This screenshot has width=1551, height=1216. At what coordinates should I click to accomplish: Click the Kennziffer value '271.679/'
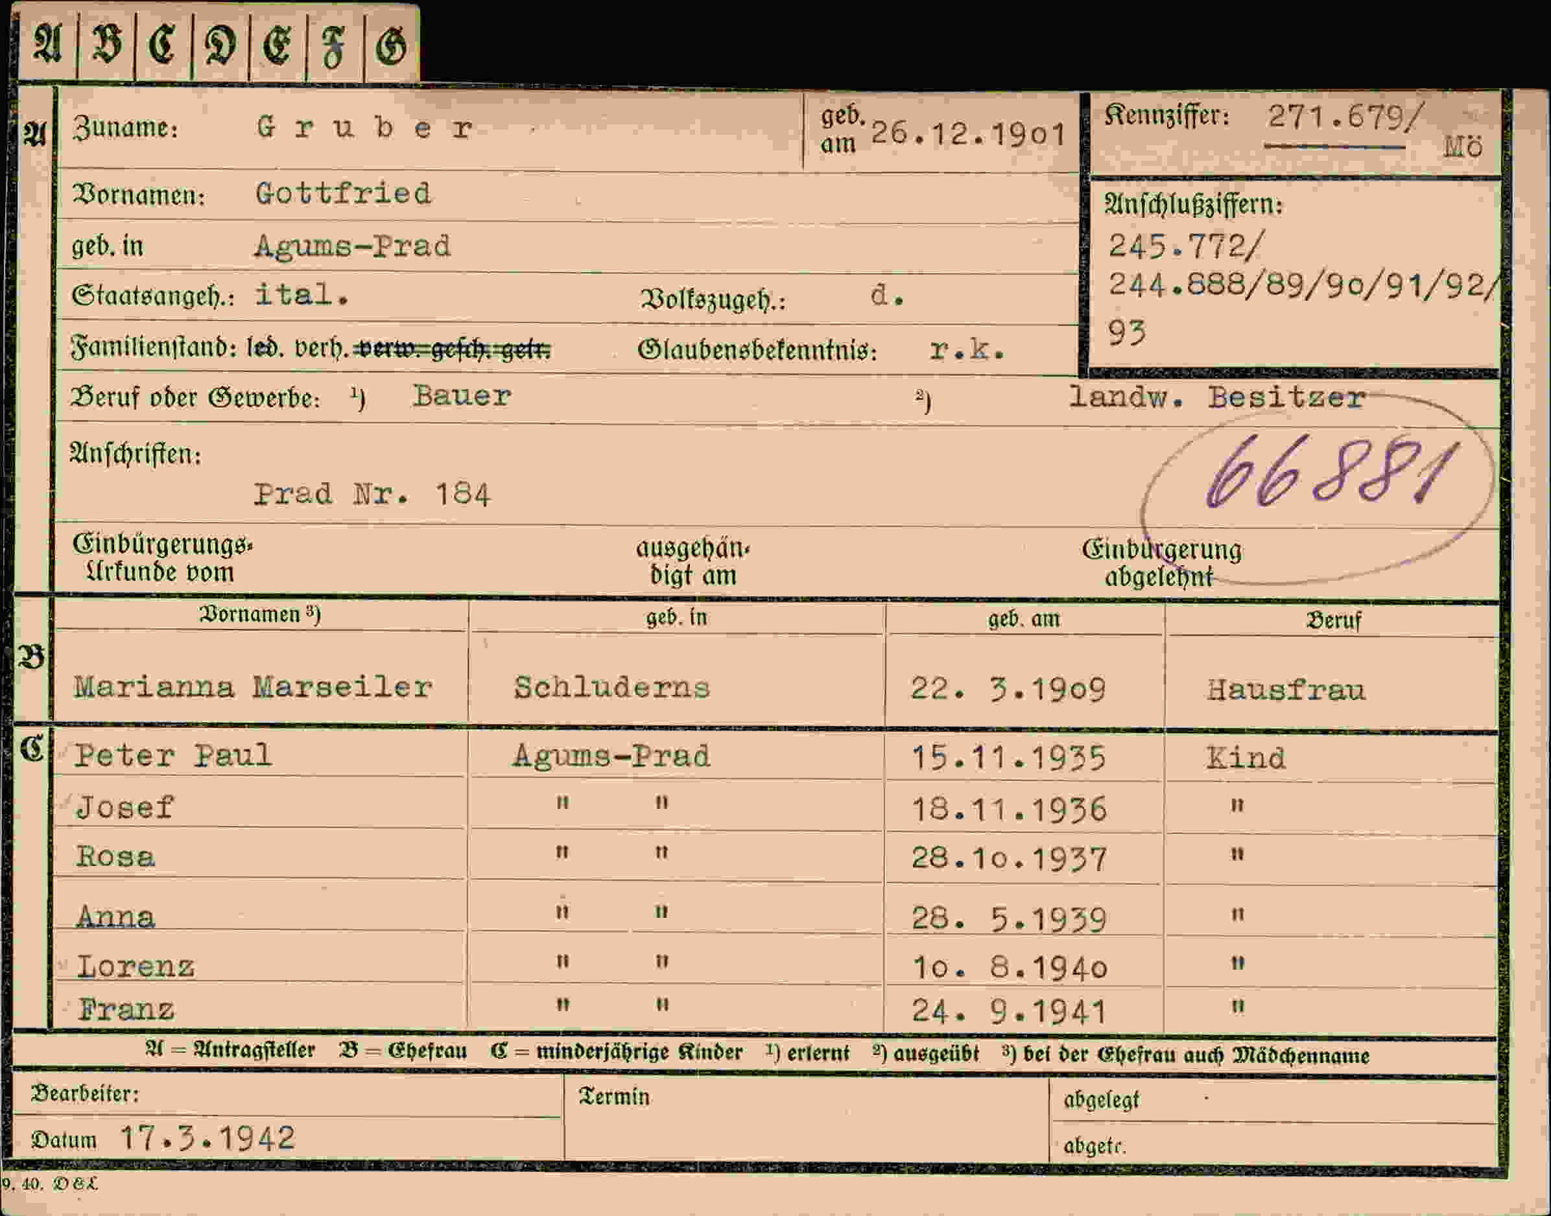click(x=1345, y=116)
